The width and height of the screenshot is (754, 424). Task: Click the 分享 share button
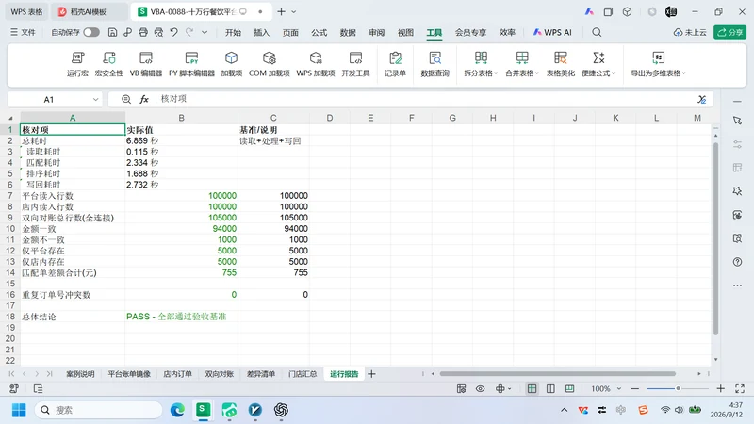(x=729, y=32)
